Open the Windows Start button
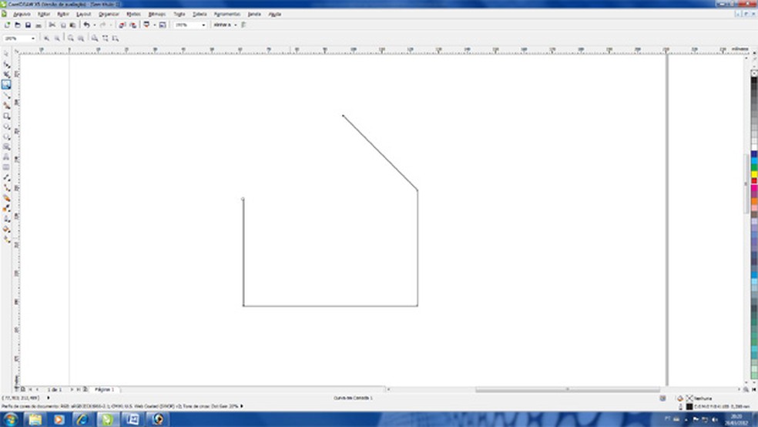 pos(11,419)
